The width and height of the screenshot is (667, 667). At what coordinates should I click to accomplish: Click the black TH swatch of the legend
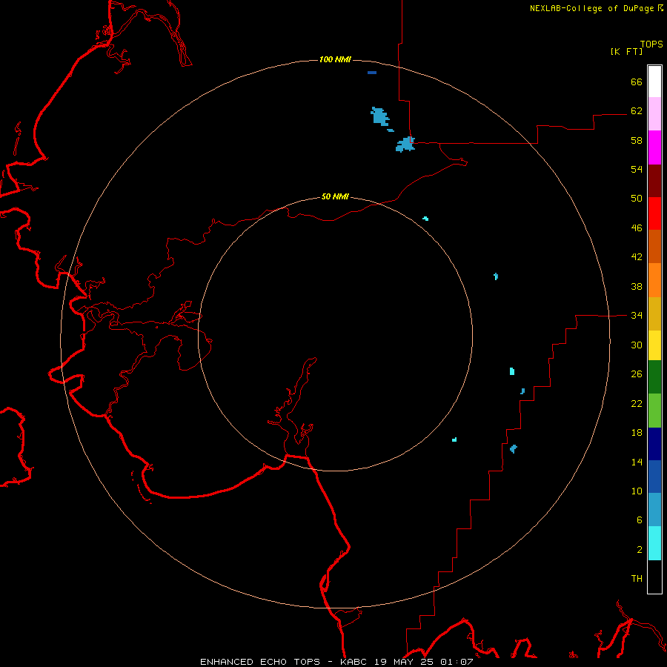click(654, 577)
